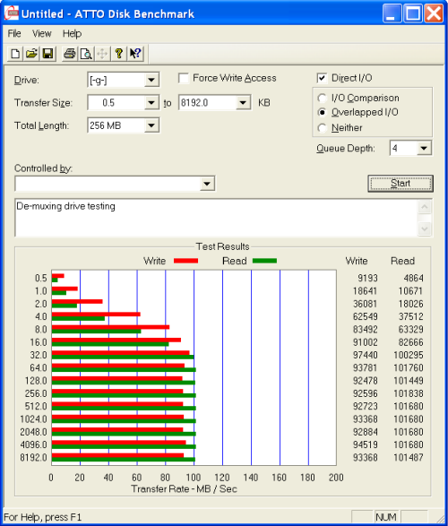Click the read value 100295
This screenshot has height=526, width=448.
pyautogui.click(x=408, y=355)
